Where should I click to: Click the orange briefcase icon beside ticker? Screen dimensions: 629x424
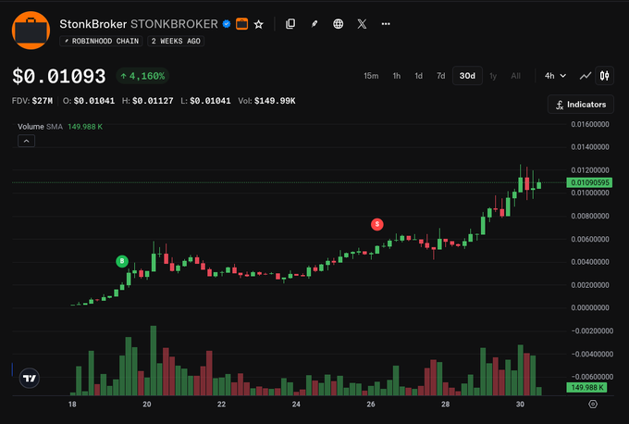point(242,24)
